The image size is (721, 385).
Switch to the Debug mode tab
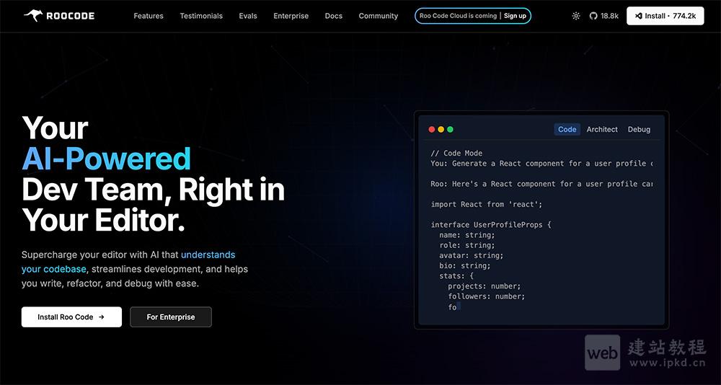(x=639, y=129)
